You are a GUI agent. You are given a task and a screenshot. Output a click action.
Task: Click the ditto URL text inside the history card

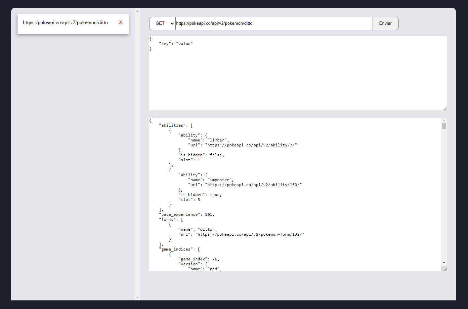[65, 22]
